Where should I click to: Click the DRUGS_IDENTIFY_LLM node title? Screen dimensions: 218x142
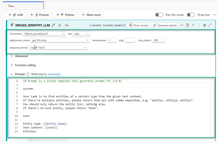point(32,25)
